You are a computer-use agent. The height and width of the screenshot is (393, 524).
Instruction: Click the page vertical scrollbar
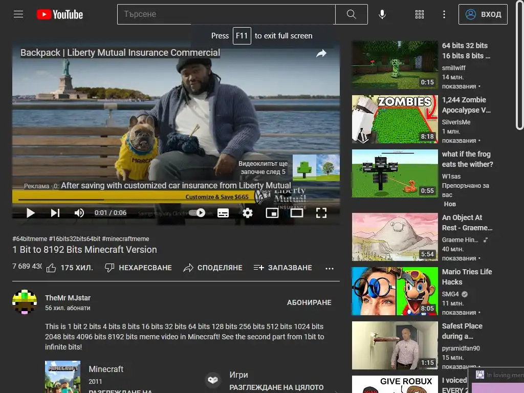[x=519, y=65]
